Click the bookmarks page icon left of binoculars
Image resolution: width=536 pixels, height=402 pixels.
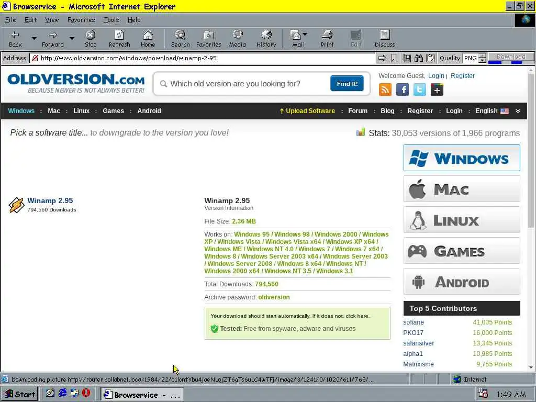pos(407,58)
